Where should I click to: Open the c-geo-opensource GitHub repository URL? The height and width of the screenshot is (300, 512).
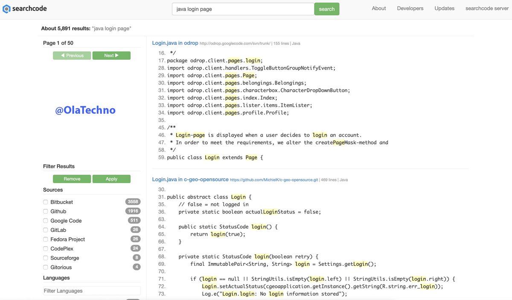point(274,180)
